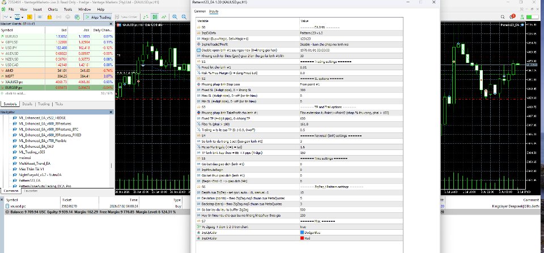Image resolution: width=544 pixels, height=253 pixels.
Task: Click the yellow shopping bag Market icon
Action: coord(50,17)
